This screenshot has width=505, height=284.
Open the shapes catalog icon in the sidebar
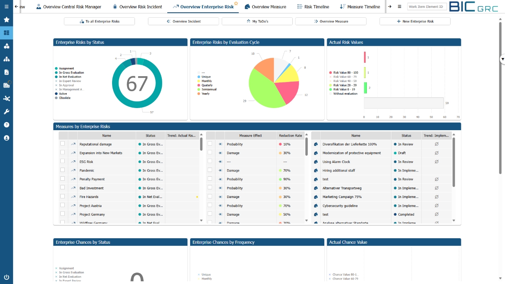click(6, 46)
